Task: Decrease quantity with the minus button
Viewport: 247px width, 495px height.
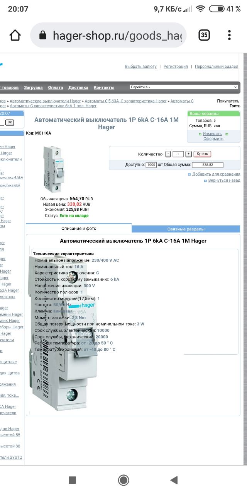Action: pos(168,154)
